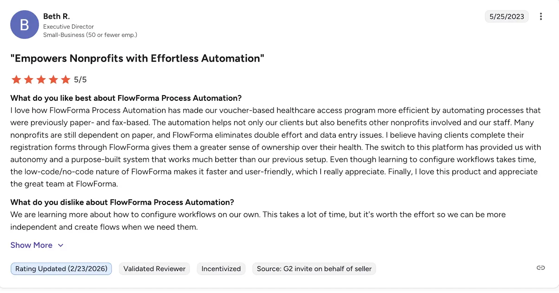Viewport: 559px width, 293px height.
Task: Click the fifth star in the rating
Action: pyautogui.click(x=65, y=79)
